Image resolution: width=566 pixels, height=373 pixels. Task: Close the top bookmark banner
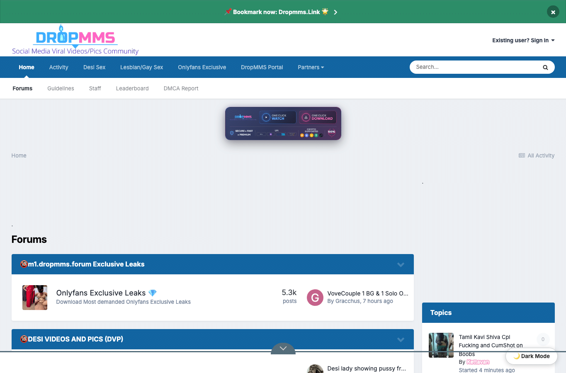click(x=553, y=12)
